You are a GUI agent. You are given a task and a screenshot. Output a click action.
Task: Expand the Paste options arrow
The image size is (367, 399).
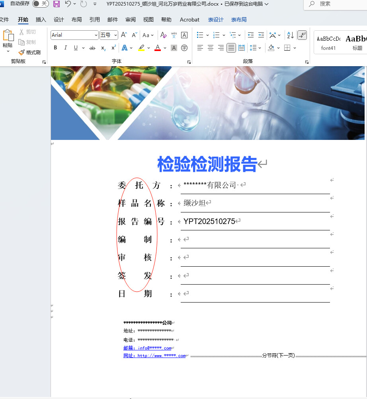pos(8,51)
